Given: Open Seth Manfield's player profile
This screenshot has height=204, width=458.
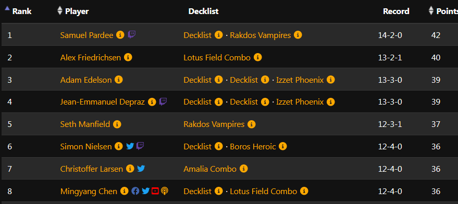Looking at the screenshot, I should pos(85,124).
